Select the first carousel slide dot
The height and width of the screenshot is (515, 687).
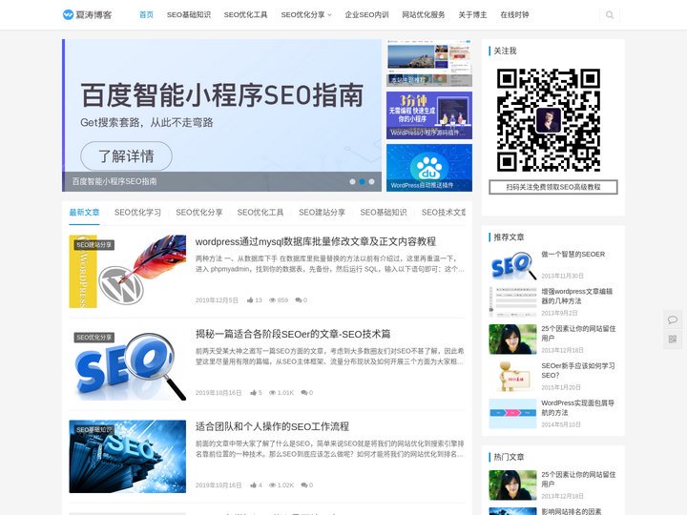coord(352,181)
